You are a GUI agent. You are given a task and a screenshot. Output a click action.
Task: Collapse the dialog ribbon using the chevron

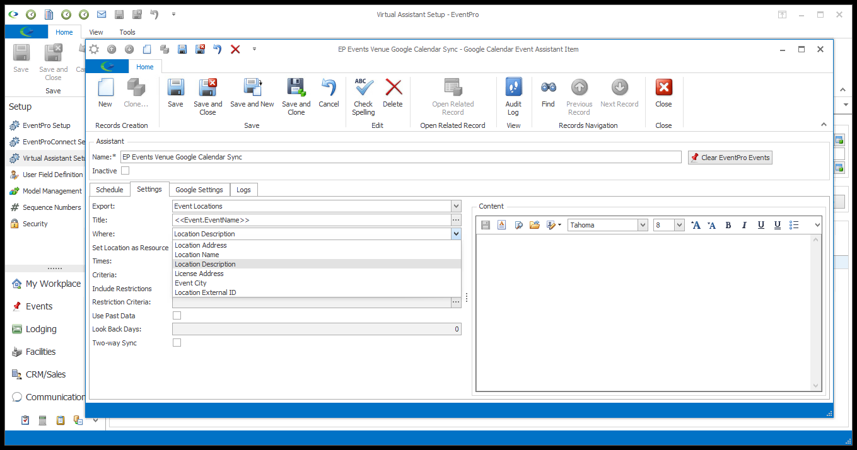824,124
